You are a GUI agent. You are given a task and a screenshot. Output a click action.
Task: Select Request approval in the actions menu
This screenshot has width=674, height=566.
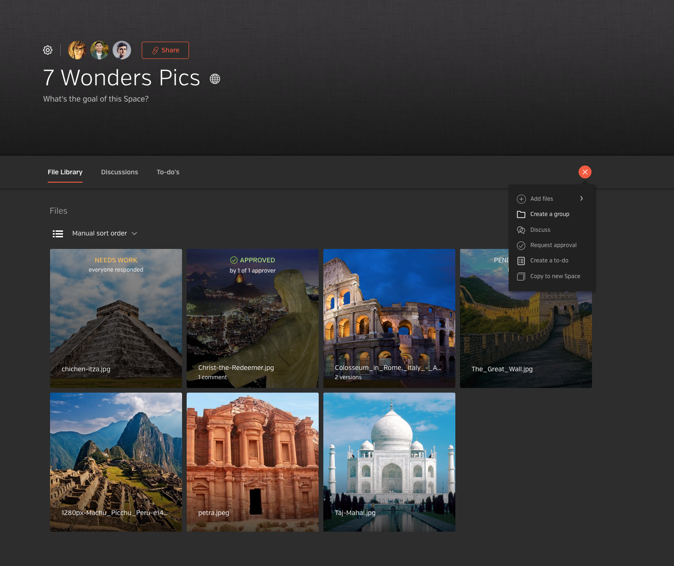551,245
